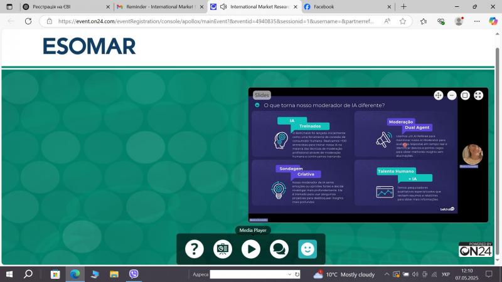Screen dimensions: 502x282
Task: Open Browser essentials heart icon
Action: [441, 21]
